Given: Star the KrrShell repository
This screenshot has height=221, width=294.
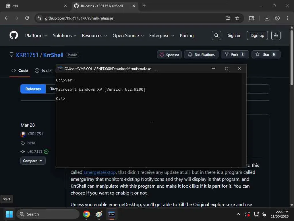Looking at the screenshot, I should click(x=266, y=54).
